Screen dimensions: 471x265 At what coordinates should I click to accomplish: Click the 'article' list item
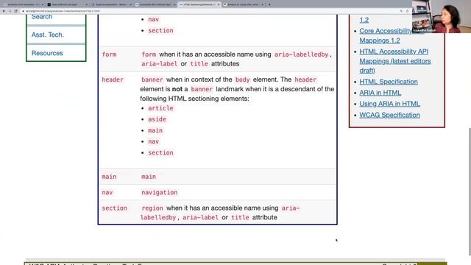[160, 108]
